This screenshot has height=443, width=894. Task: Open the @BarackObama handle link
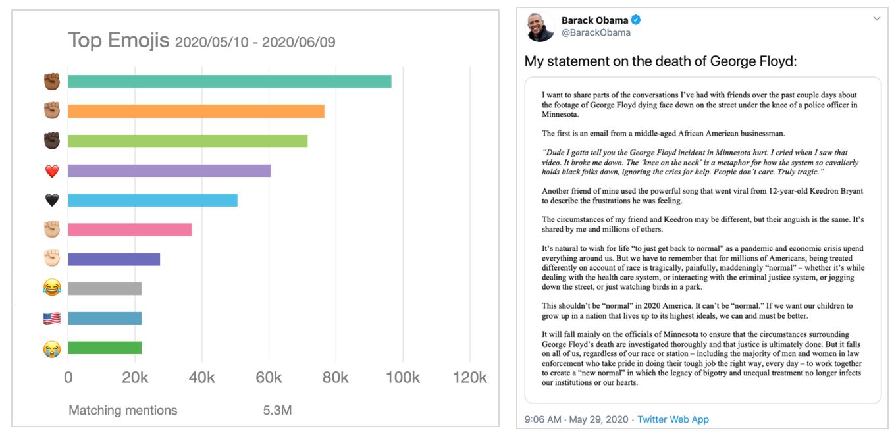point(595,32)
